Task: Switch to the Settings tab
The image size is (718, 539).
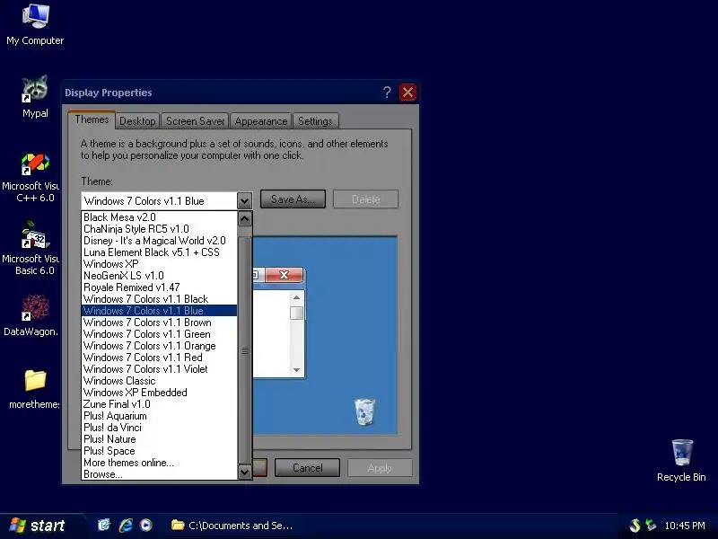Action: click(x=315, y=121)
